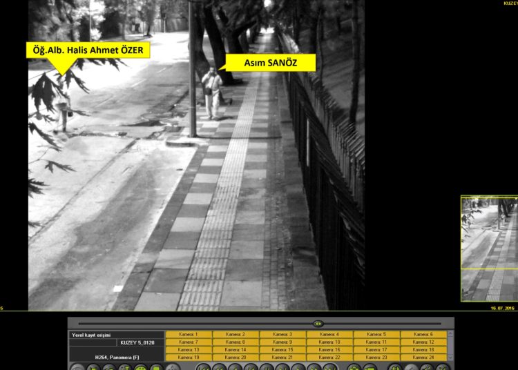Viewport: 518px width, 370px height.
Task: Click the panorama overview thumbnail at right
Action: [x=489, y=249]
